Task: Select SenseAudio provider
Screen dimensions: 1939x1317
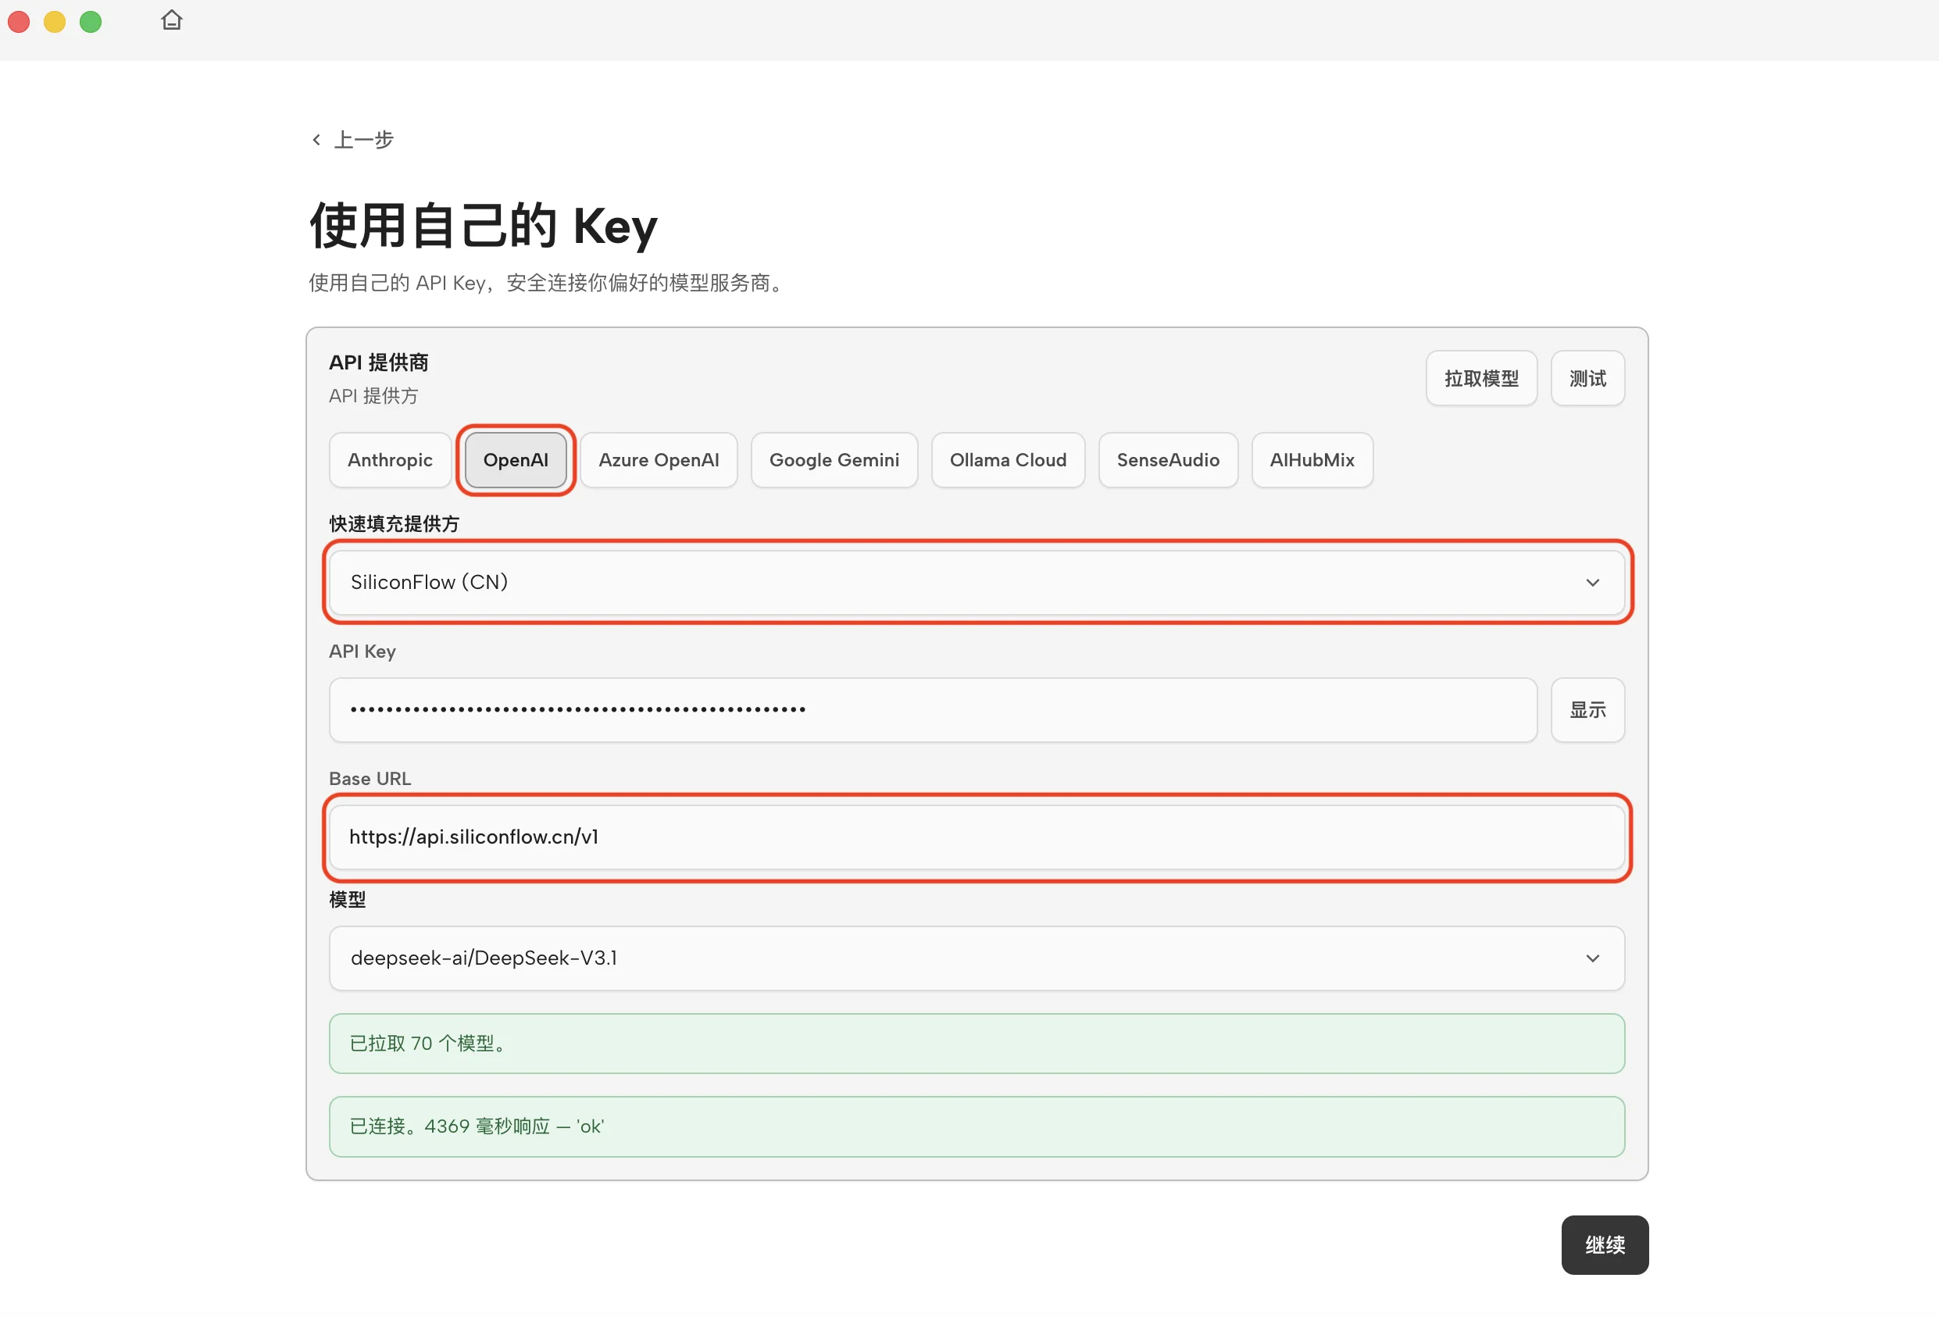Action: point(1167,459)
